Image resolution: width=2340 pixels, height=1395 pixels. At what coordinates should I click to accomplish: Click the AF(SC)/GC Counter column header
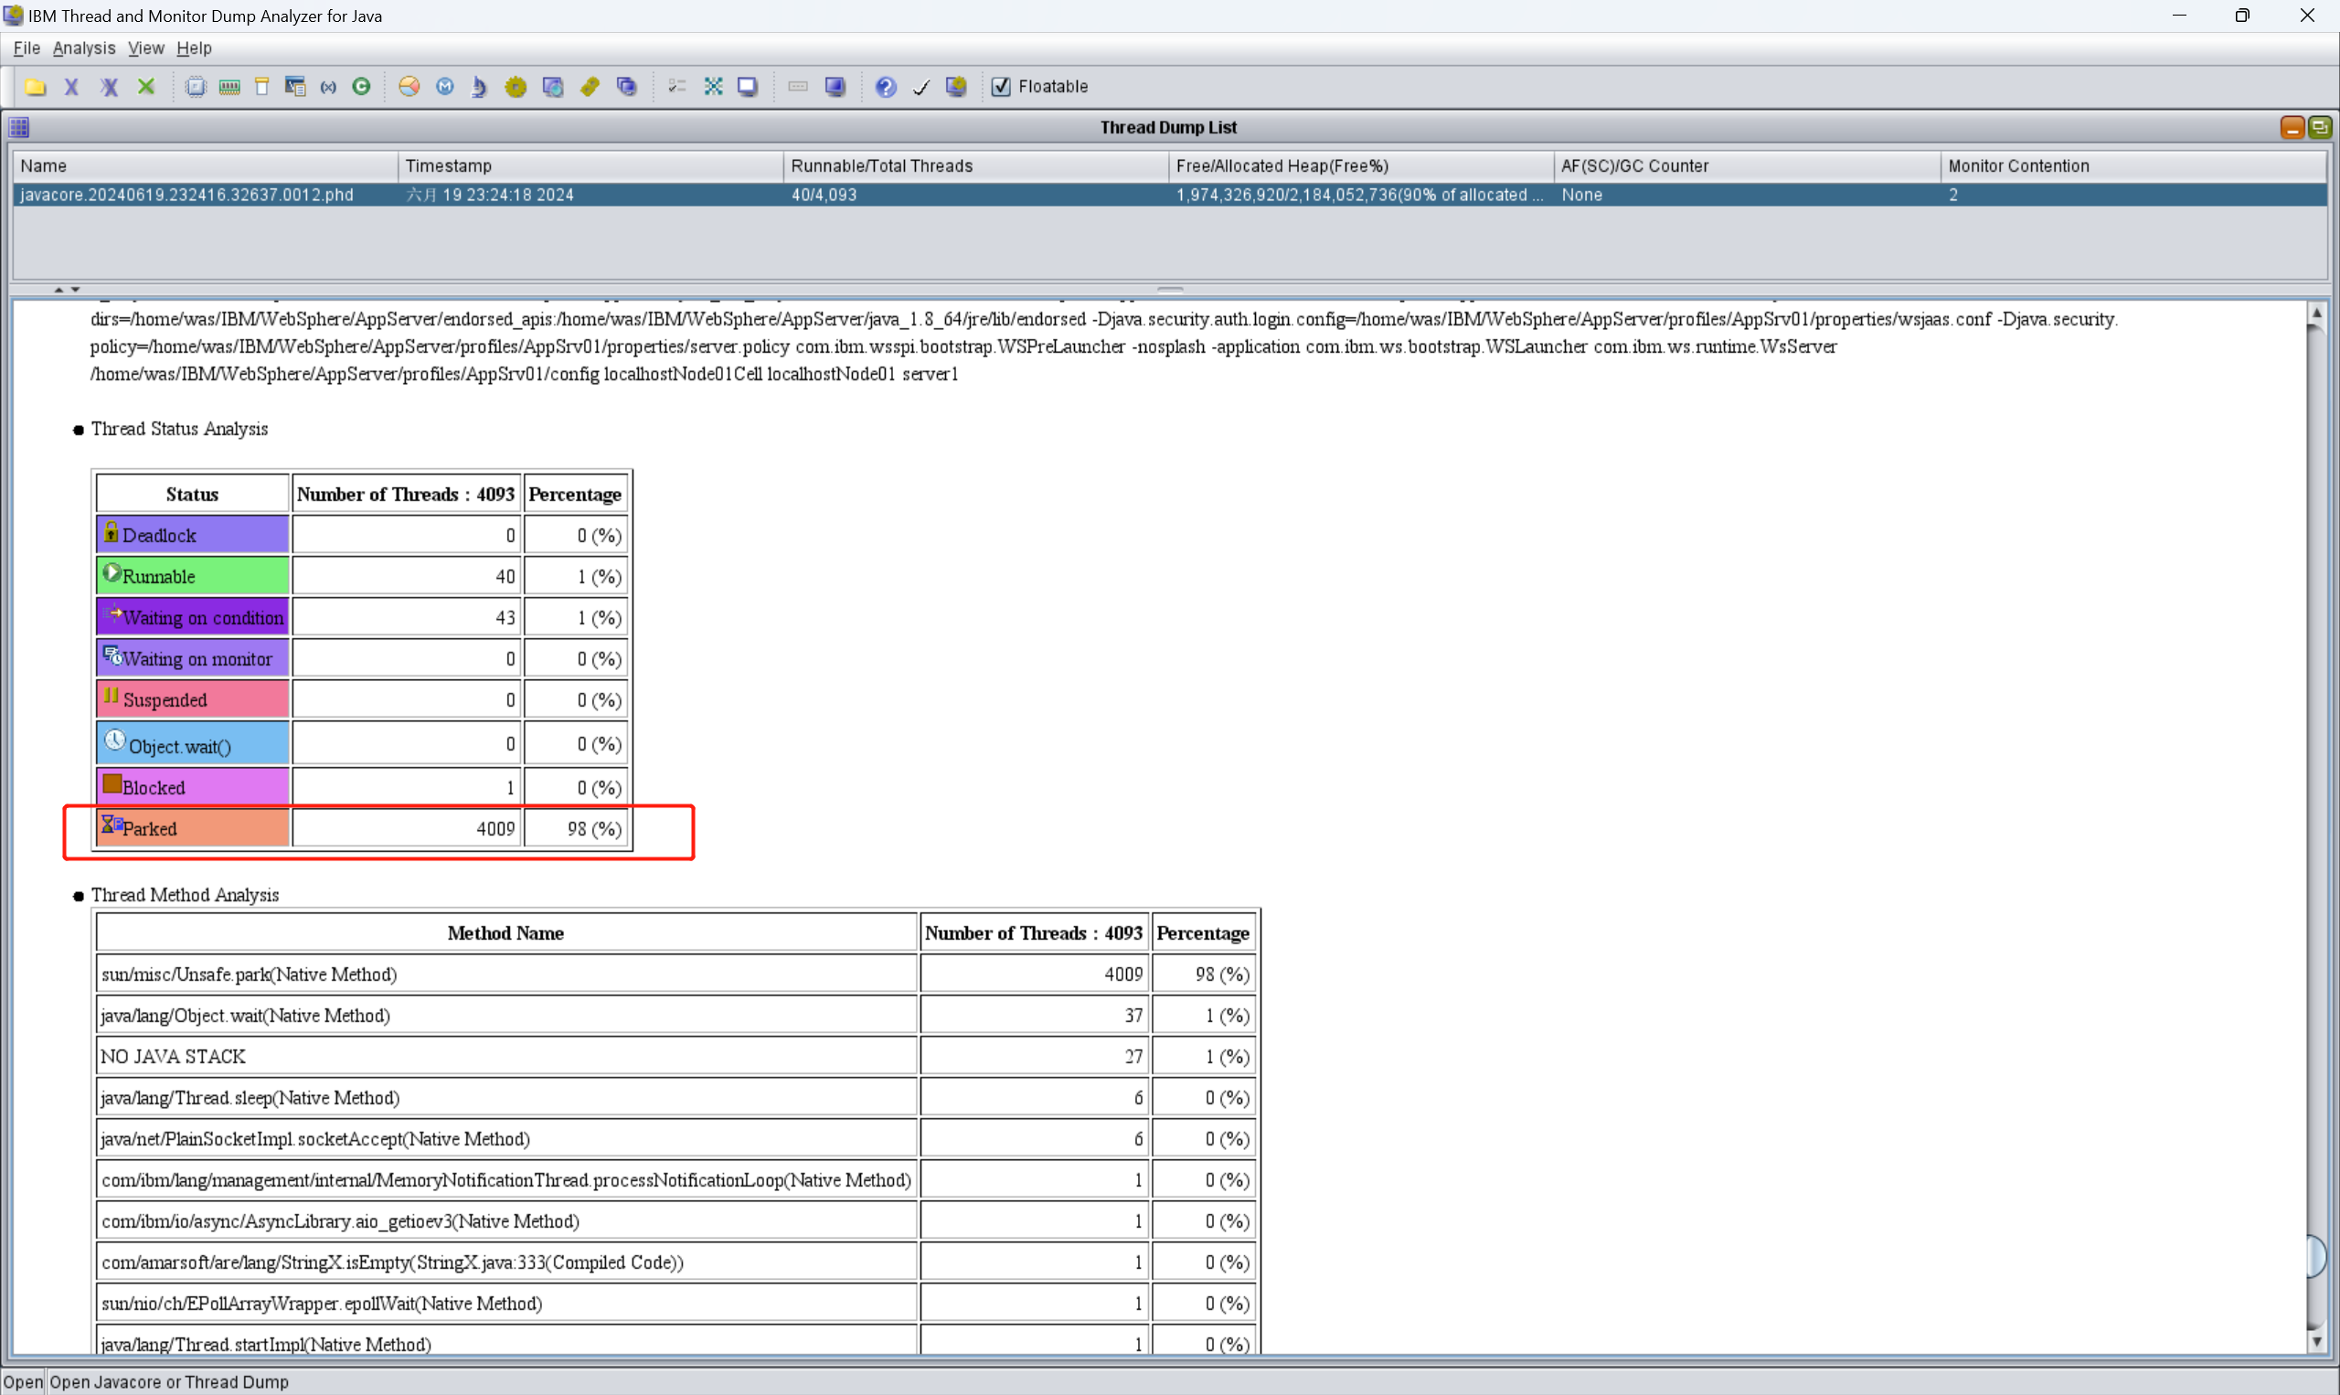[1747, 166]
